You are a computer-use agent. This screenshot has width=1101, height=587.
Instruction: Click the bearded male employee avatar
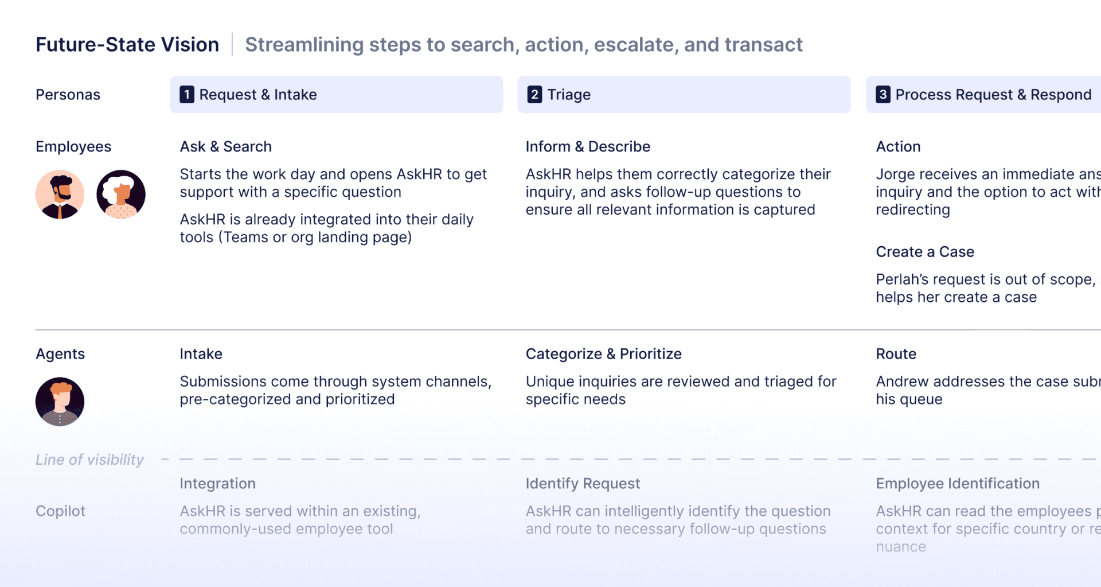60,195
